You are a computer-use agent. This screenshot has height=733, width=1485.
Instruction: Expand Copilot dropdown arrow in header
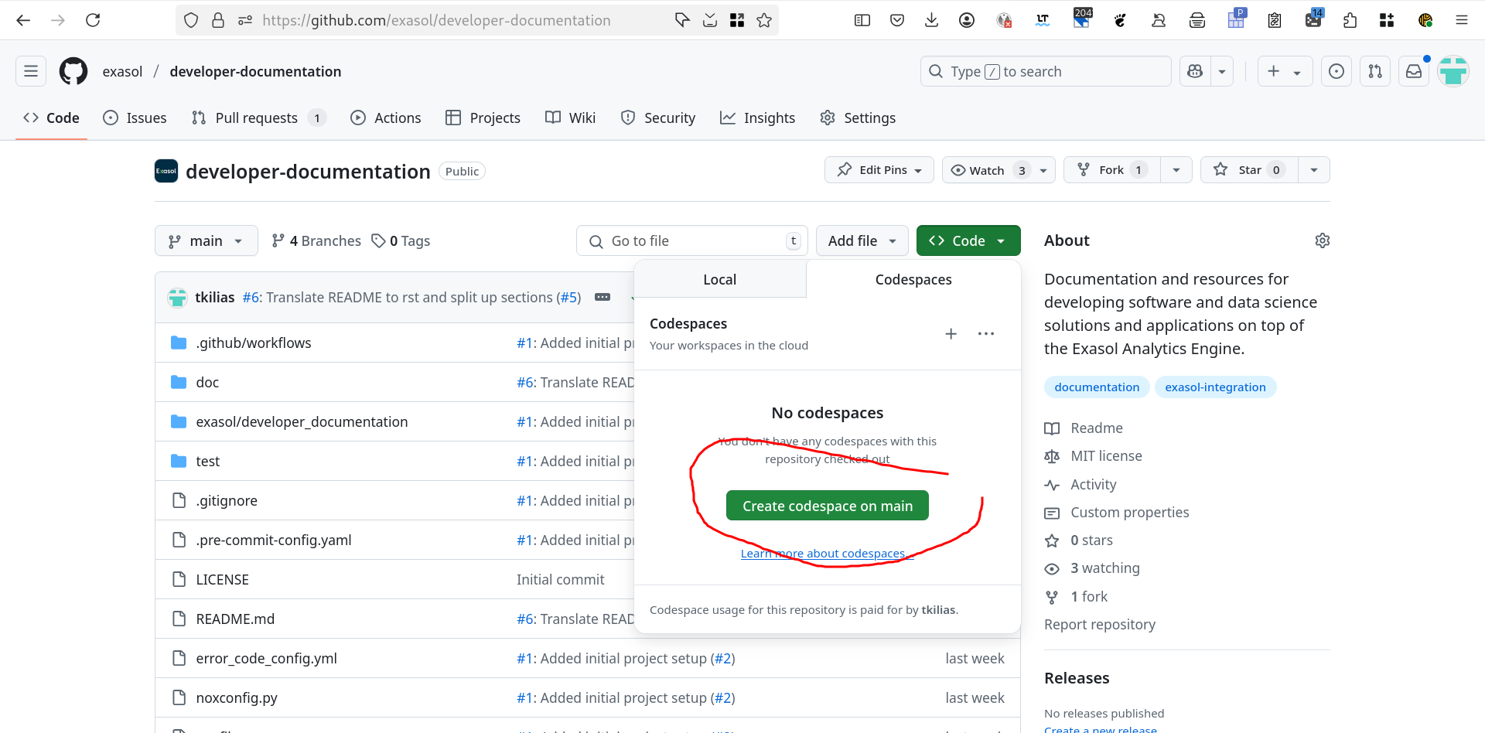1222,71
